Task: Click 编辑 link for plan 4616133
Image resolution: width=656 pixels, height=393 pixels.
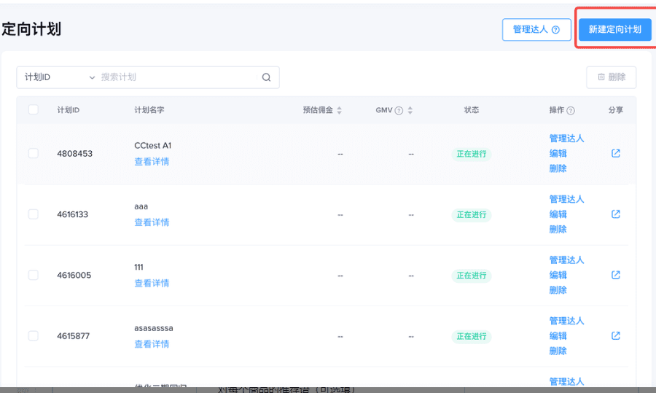Action: click(x=558, y=214)
